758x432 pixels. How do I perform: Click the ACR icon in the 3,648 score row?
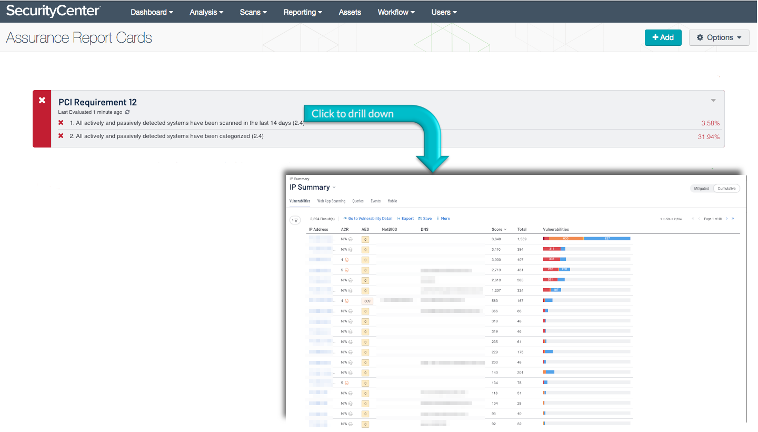coord(350,239)
